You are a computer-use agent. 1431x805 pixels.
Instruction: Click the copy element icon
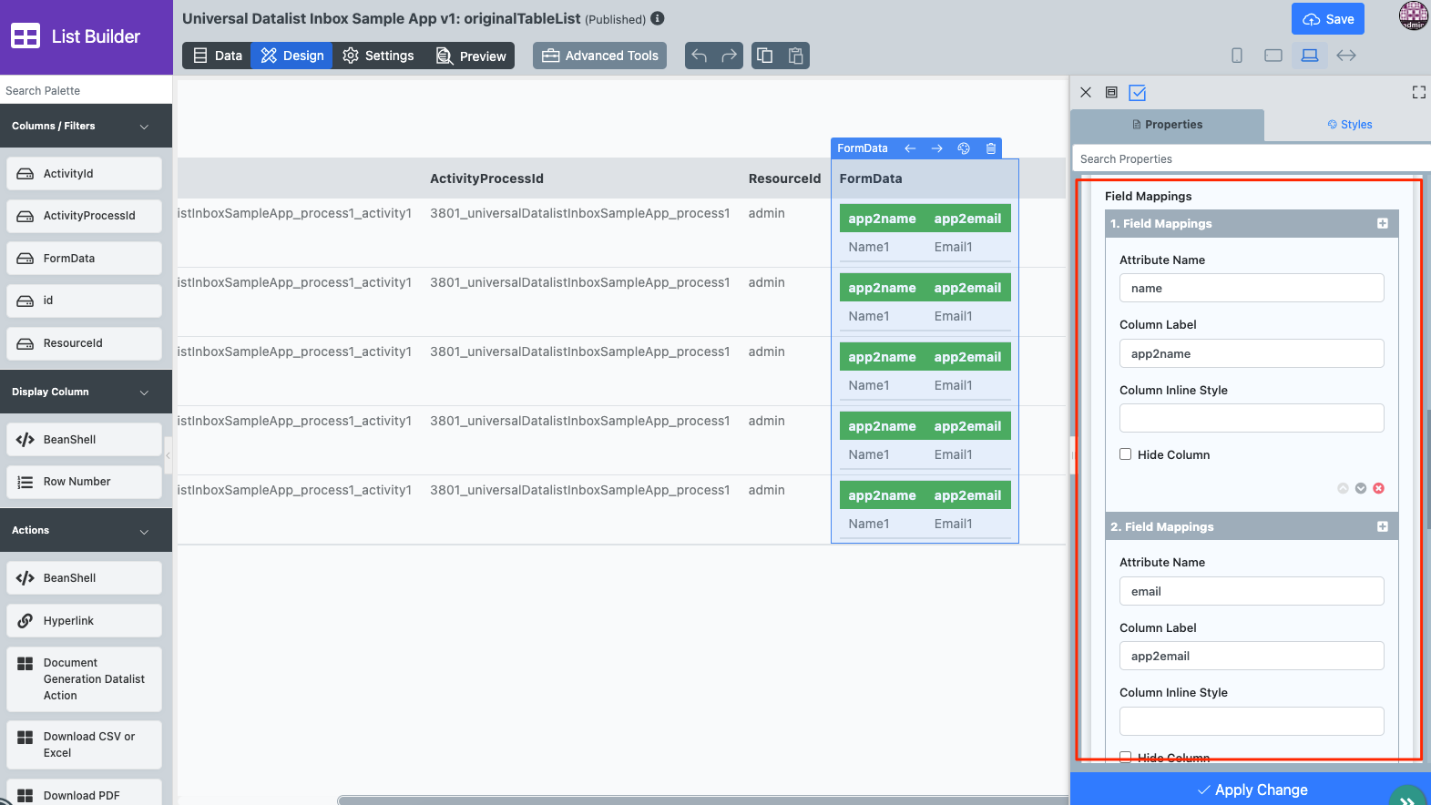point(765,56)
